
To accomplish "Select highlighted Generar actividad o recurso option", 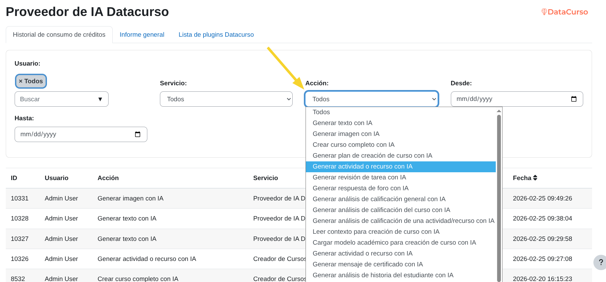I will click(362, 166).
